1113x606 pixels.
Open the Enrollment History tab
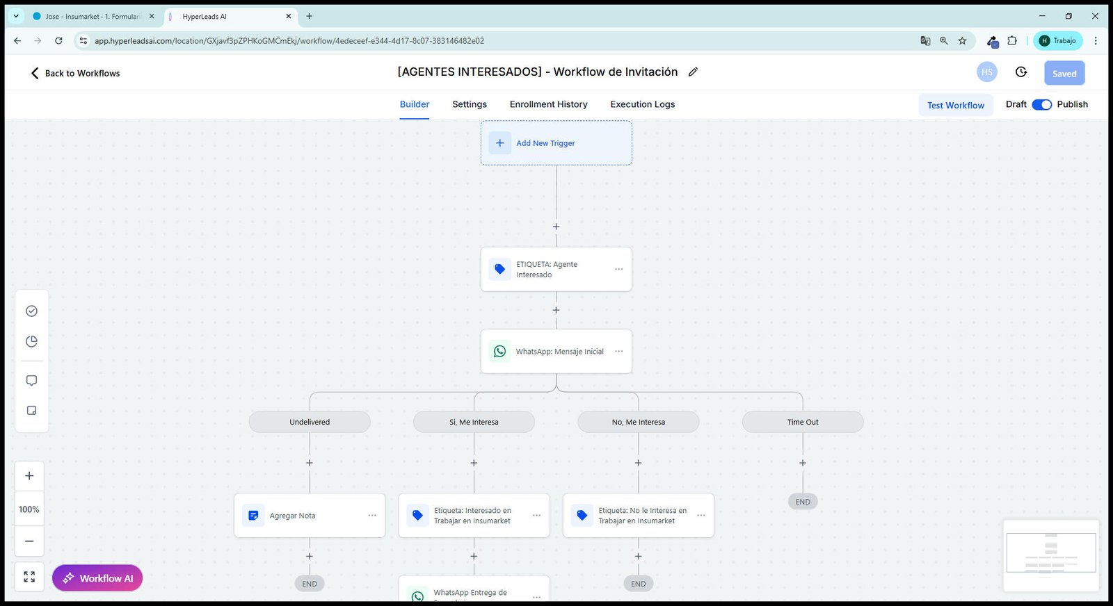[x=549, y=104]
